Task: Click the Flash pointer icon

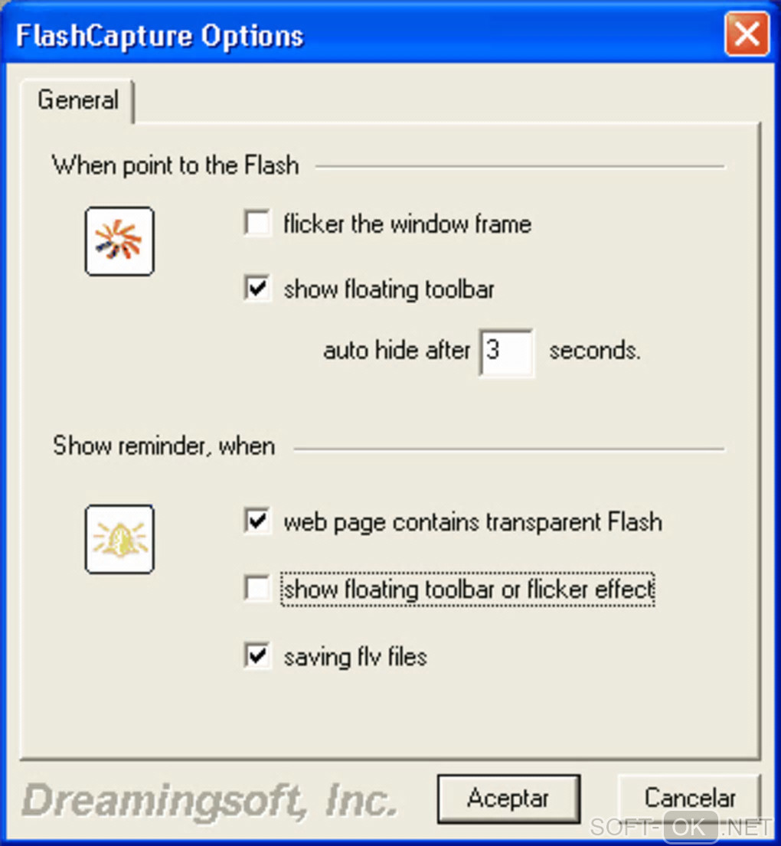Action: [x=119, y=241]
